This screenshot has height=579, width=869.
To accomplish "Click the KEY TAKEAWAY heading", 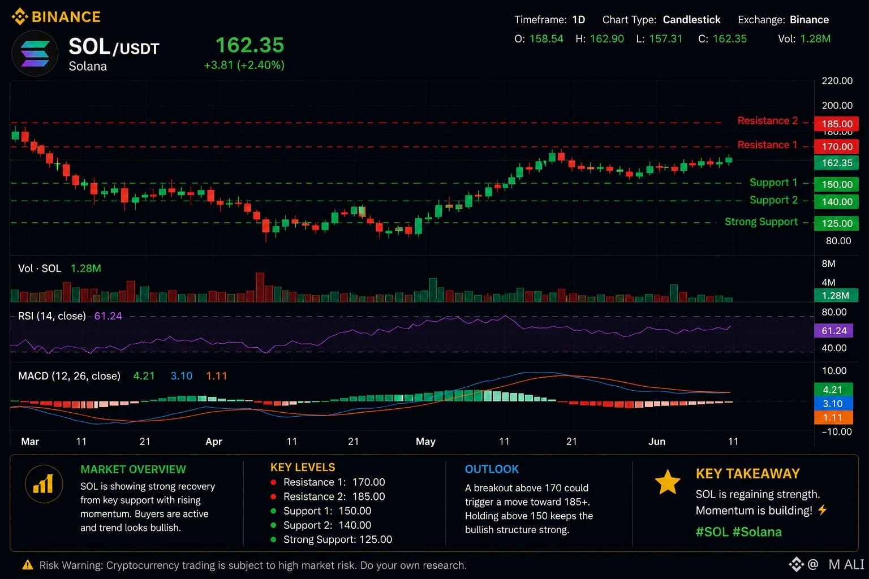I will 747,474.
